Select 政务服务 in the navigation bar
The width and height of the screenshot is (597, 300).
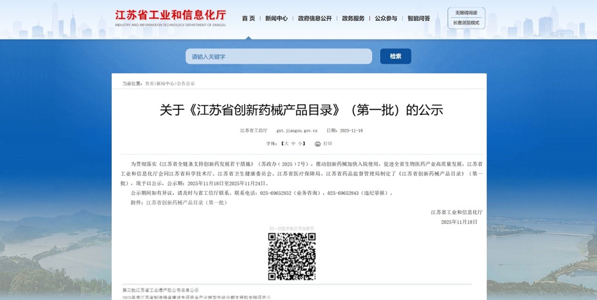tap(353, 18)
